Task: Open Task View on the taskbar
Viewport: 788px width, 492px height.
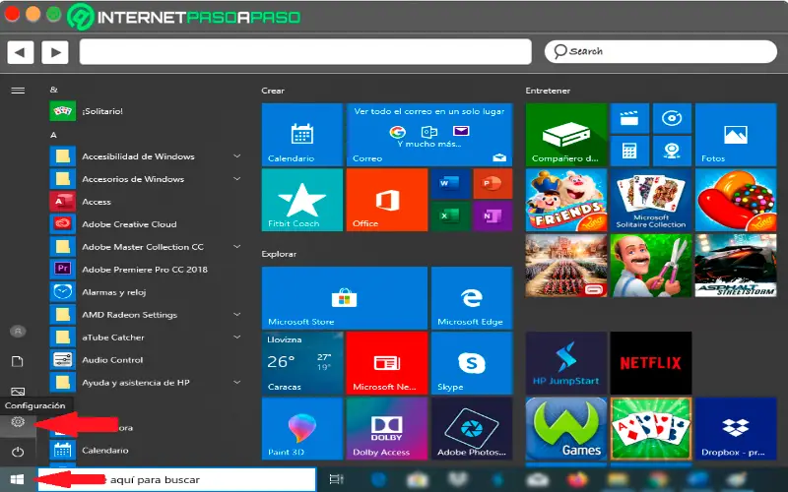Action: (336, 479)
